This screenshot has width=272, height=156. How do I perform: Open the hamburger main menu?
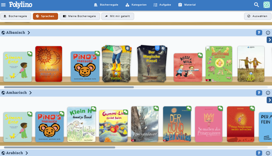point(3,5)
